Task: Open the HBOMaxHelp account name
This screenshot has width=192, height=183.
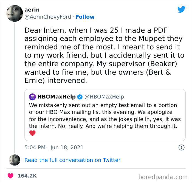Action: coord(56,97)
